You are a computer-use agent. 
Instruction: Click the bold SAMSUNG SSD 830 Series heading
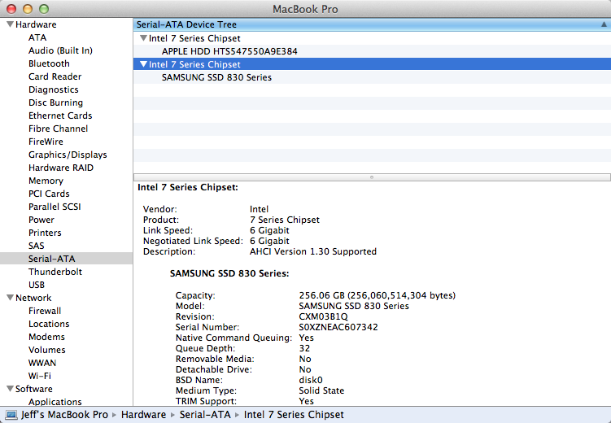pyautogui.click(x=229, y=274)
